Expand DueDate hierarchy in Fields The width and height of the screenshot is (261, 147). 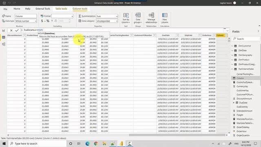pyautogui.click(x=234, y=102)
